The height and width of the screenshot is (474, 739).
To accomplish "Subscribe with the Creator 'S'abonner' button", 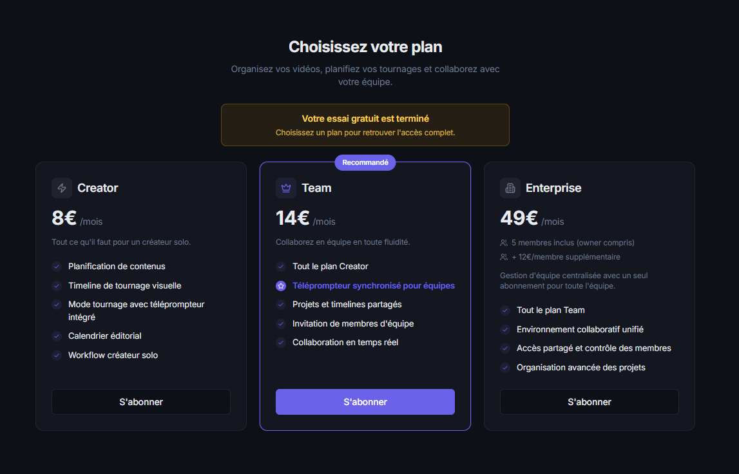I will 140,401.
